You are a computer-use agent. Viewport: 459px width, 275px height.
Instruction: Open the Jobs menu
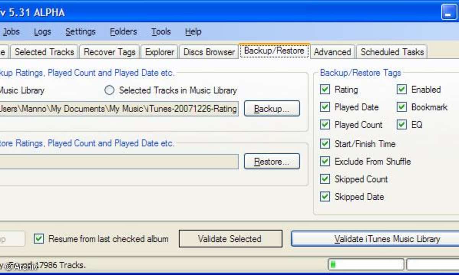tap(11, 32)
